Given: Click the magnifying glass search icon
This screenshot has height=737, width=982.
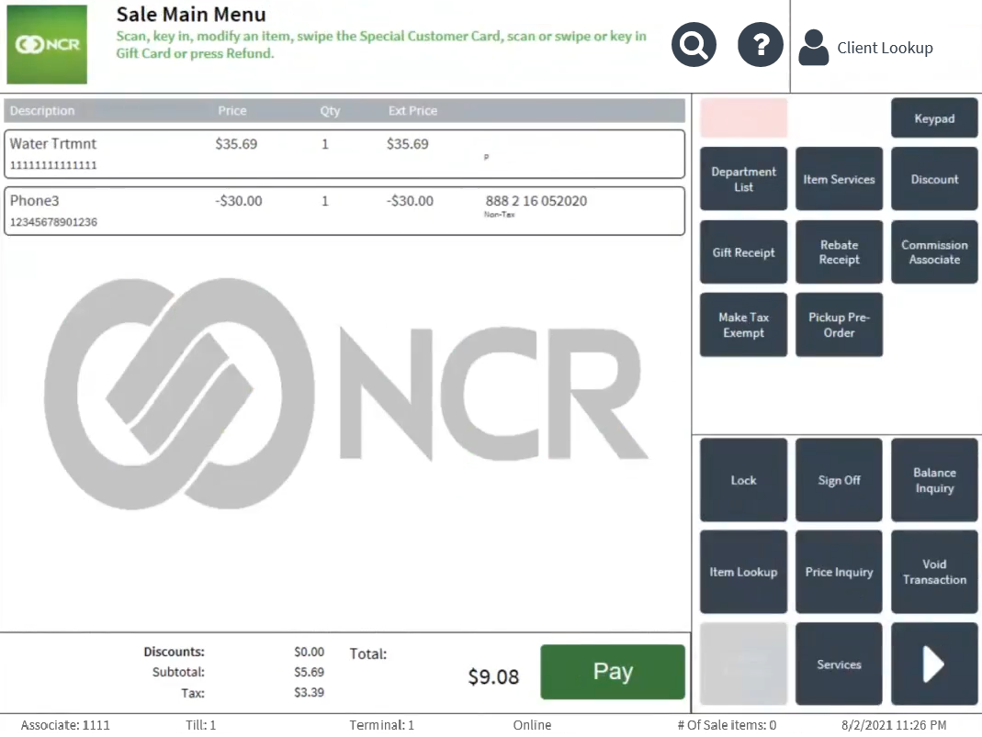Looking at the screenshot, I should [x=694, y=45].
